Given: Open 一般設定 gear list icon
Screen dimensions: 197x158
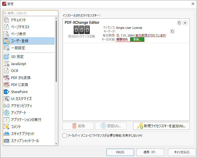Looking at the screenshot, I should click(x=7, y=48).
